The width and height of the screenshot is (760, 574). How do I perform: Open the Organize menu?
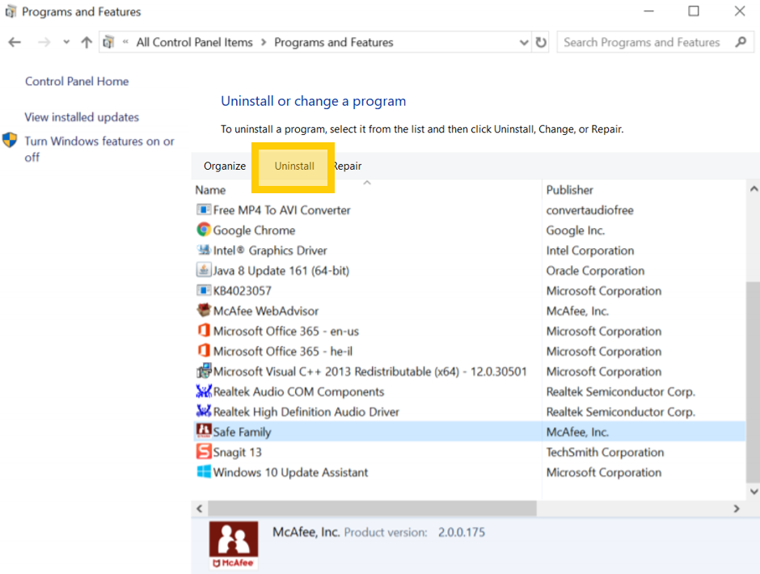[225, 166]
